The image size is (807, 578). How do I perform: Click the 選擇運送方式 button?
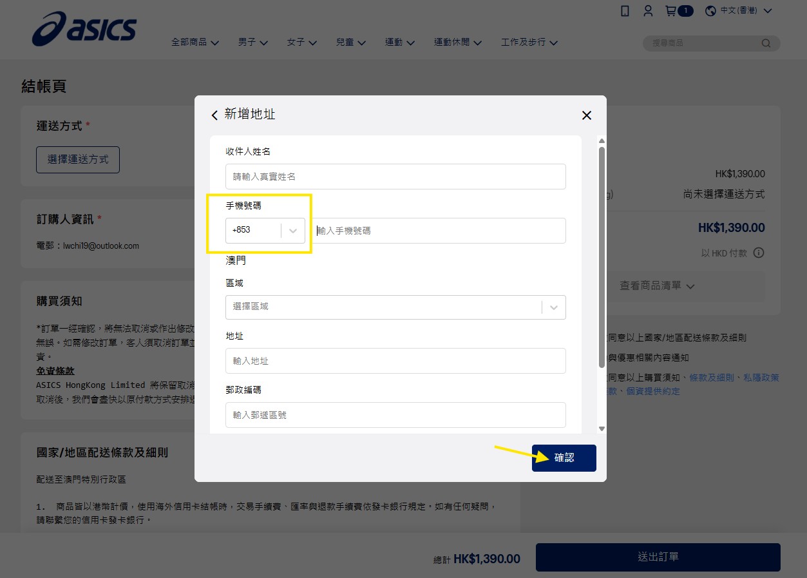pyautogui.click(x=78, y=159)
